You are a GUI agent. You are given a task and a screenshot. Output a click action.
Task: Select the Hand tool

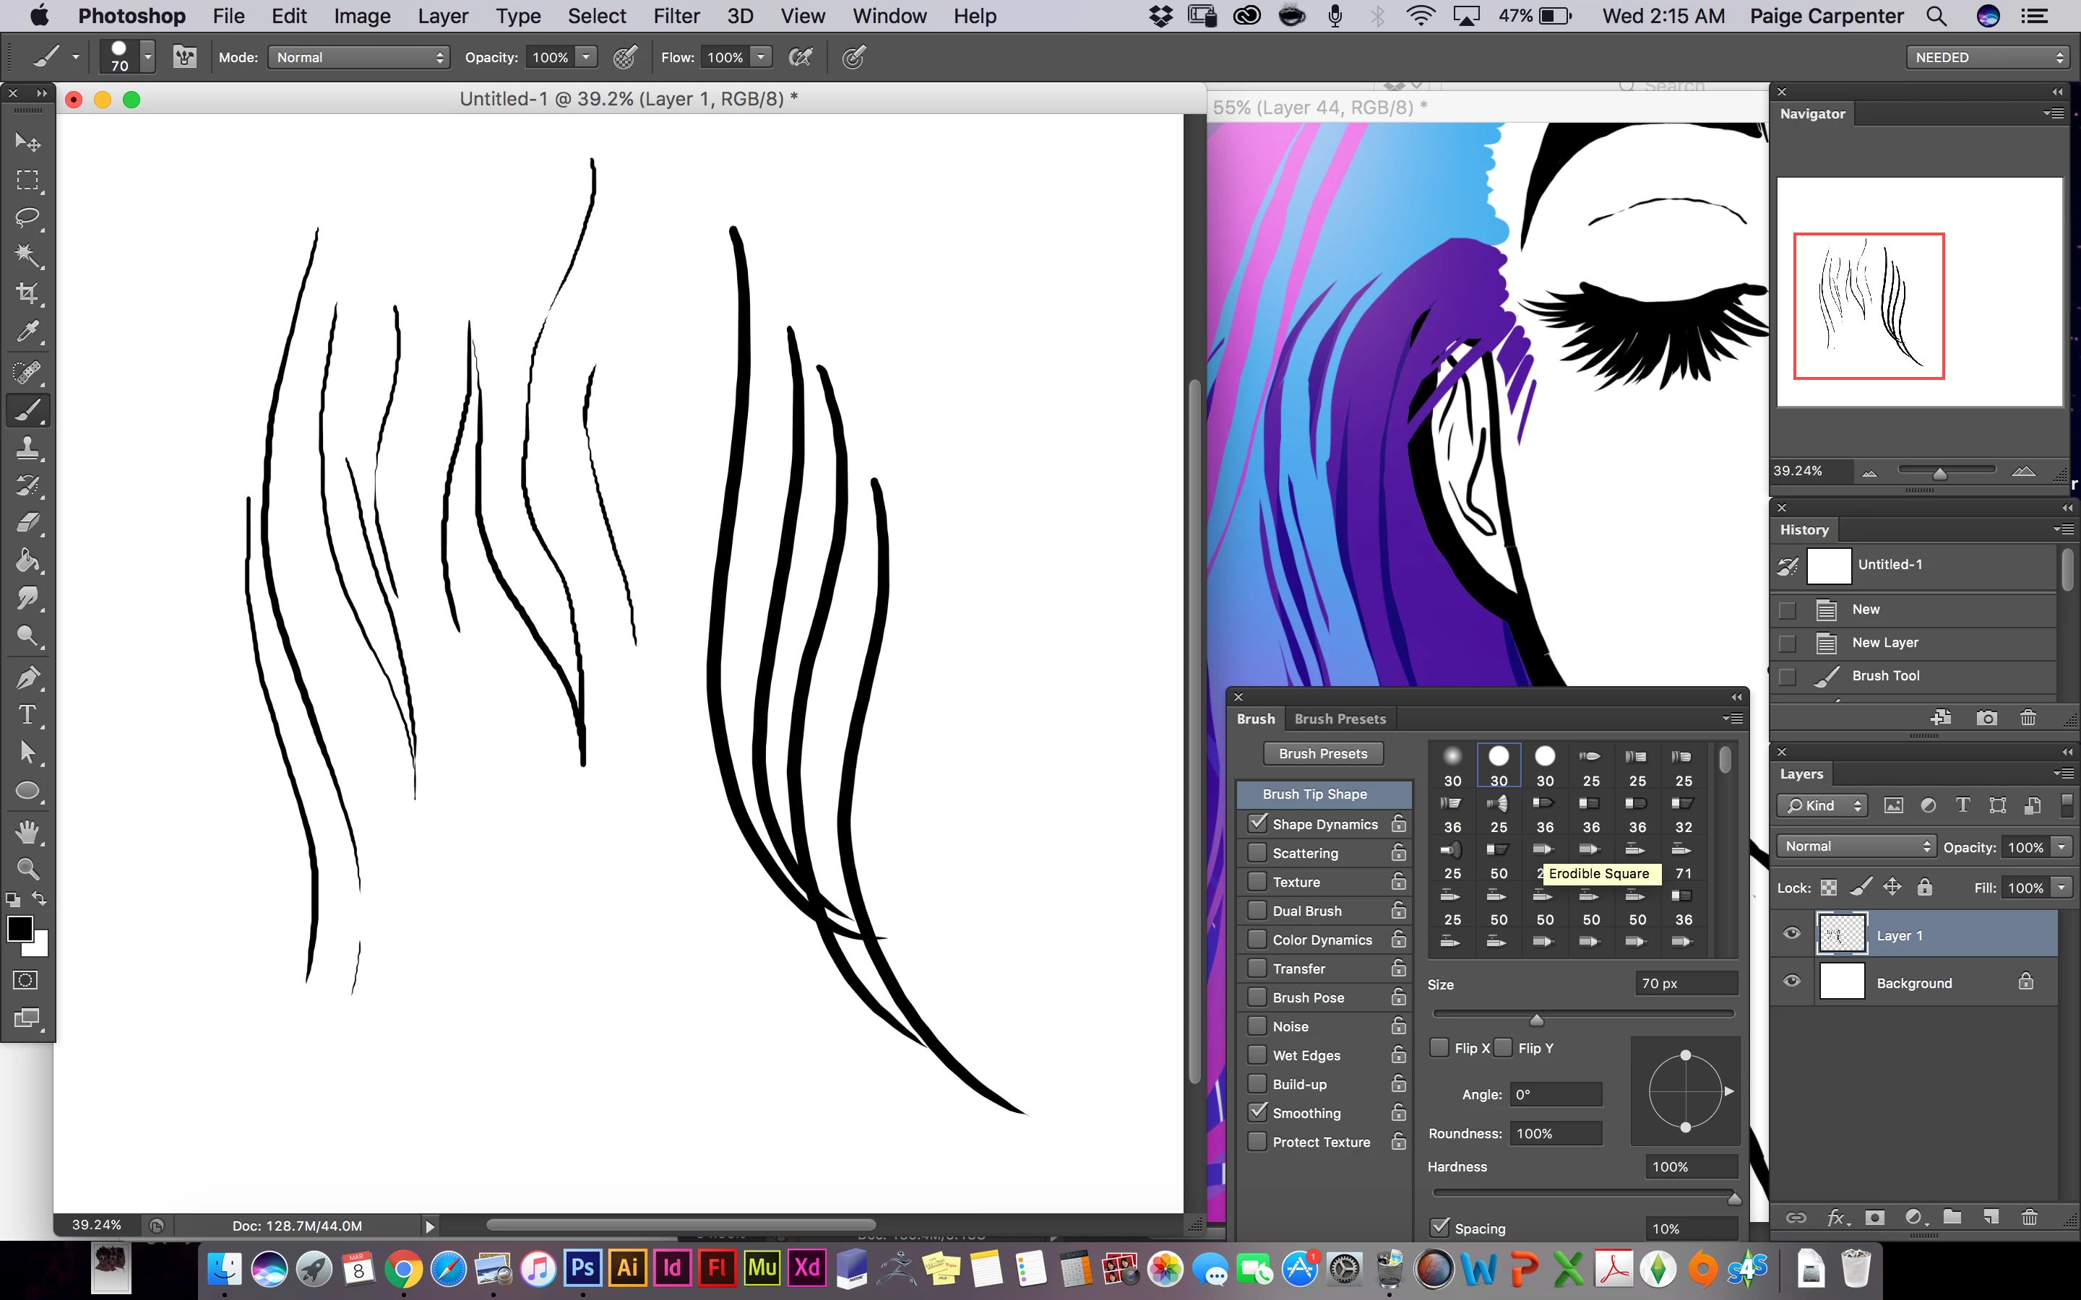click(x=27, y=831)
